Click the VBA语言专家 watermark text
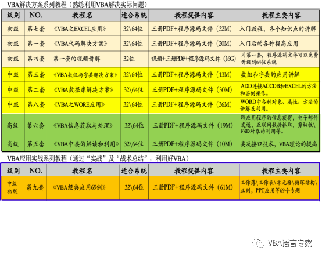This screenshot has width=322, height=257. click(x=290, y=244)
